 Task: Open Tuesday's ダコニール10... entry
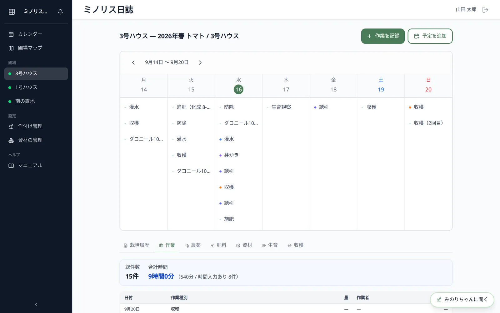point(191,171)
